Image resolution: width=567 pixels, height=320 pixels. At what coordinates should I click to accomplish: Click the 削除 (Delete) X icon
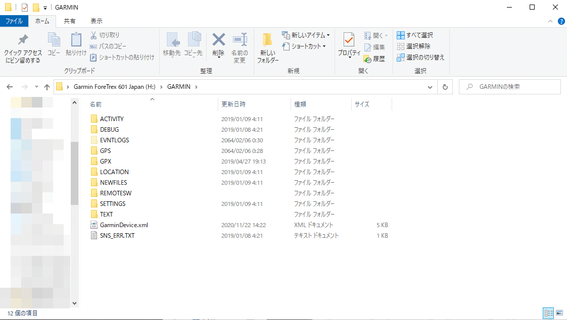click(218, 40)
